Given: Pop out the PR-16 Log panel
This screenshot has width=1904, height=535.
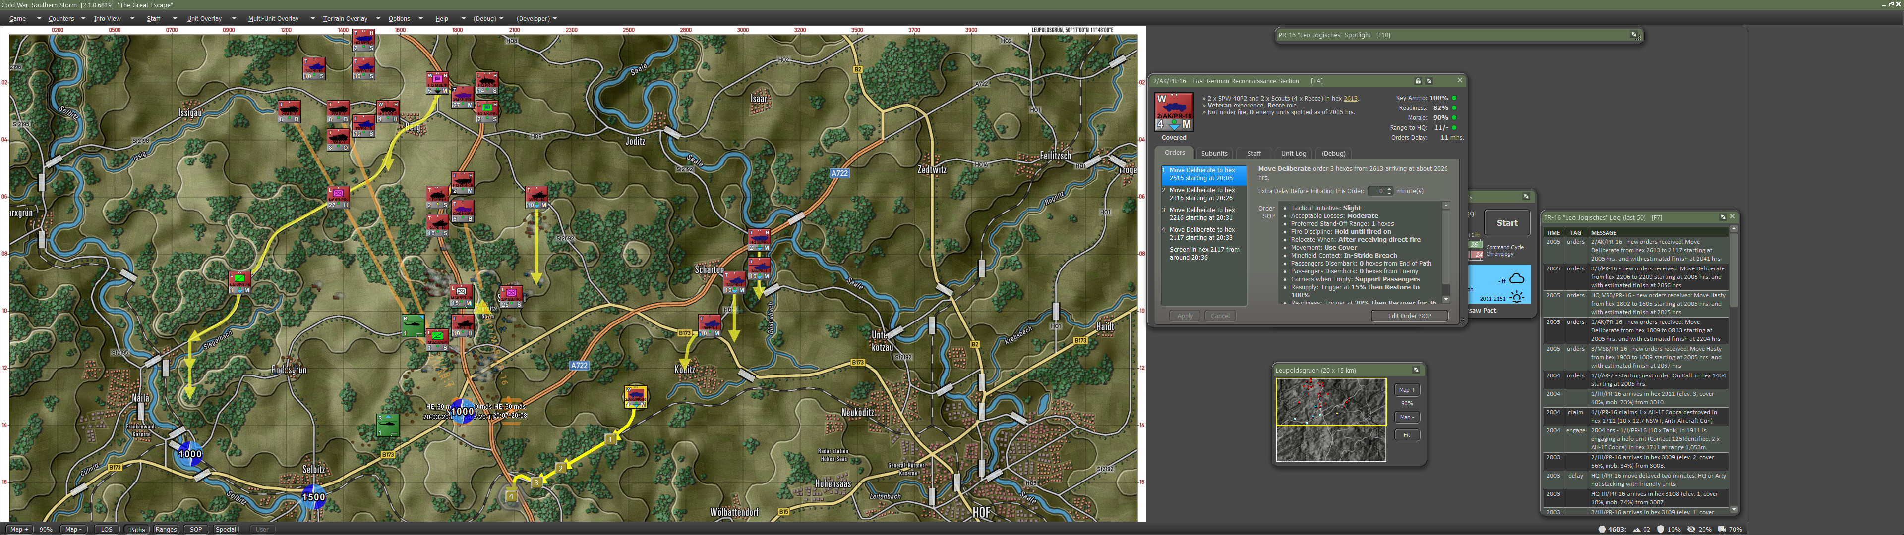Looking at the screenshot, I should click(1722, 217).
